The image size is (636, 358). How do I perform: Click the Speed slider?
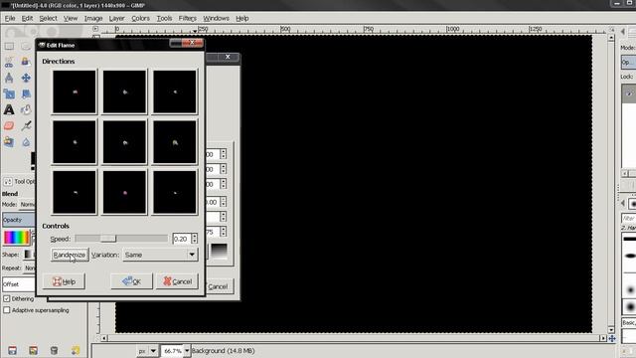tap(121, 239)
